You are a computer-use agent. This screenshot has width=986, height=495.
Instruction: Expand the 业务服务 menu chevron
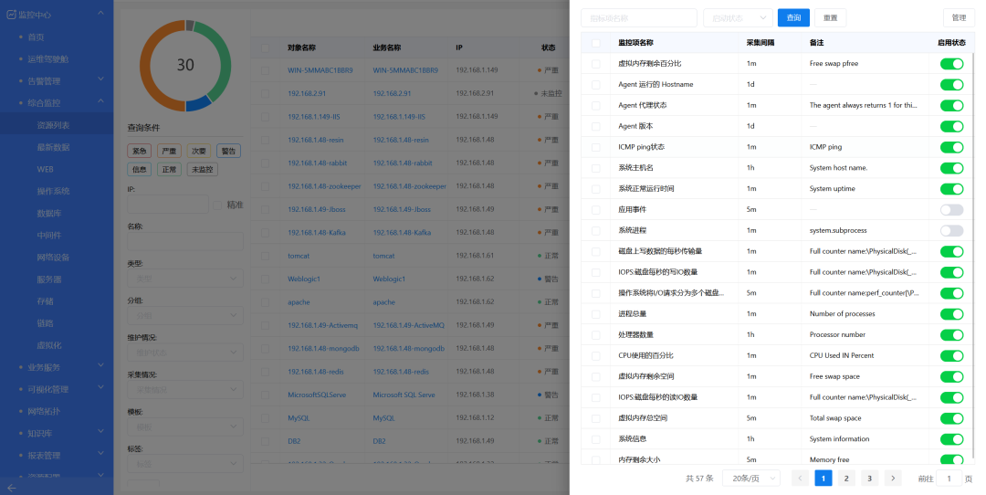[x=100, y=367]
